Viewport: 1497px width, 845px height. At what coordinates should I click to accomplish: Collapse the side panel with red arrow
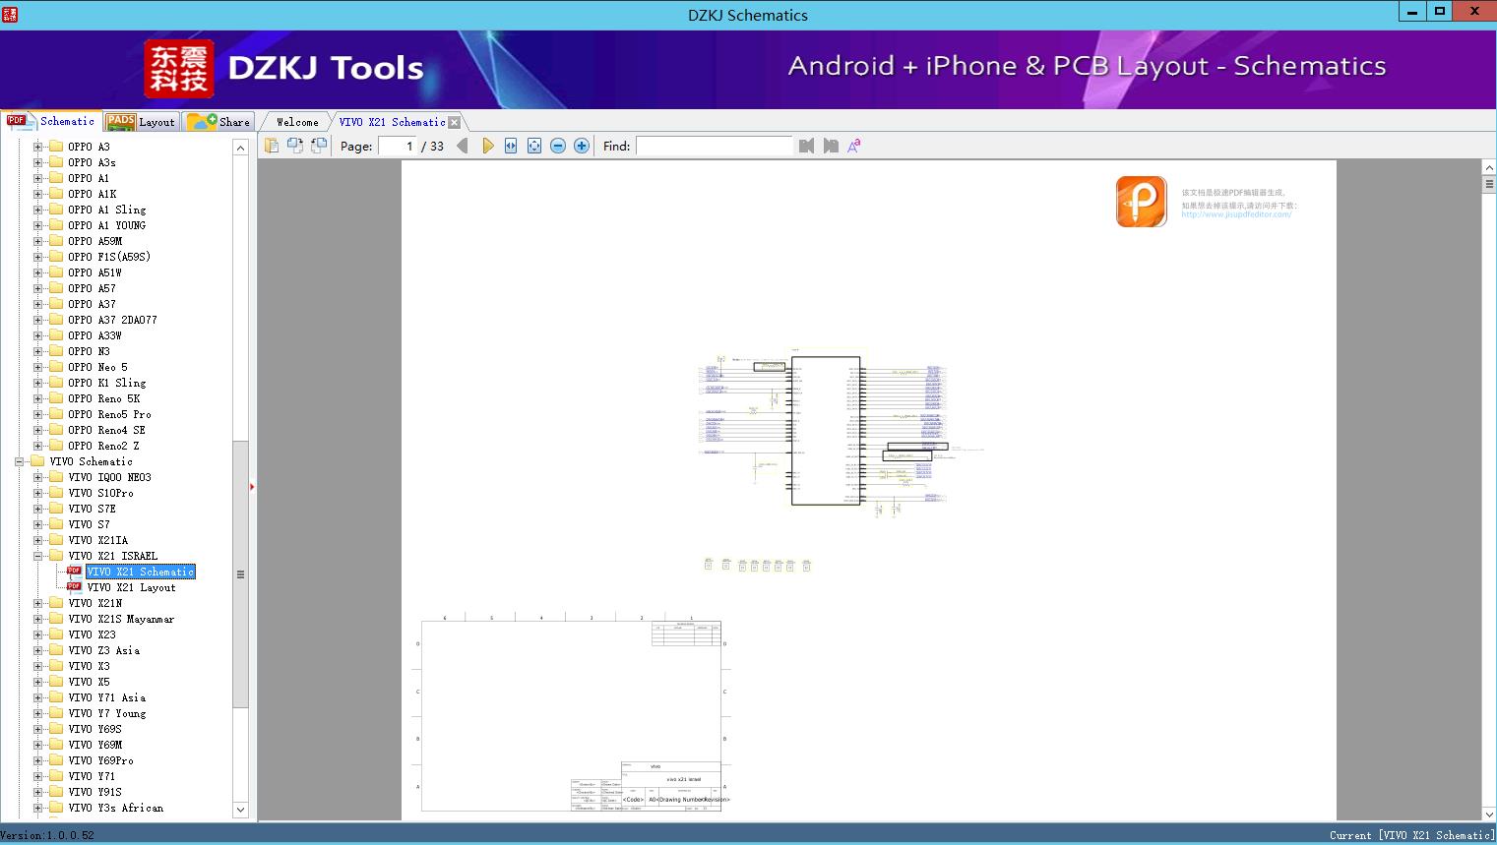tap(252, 487)
